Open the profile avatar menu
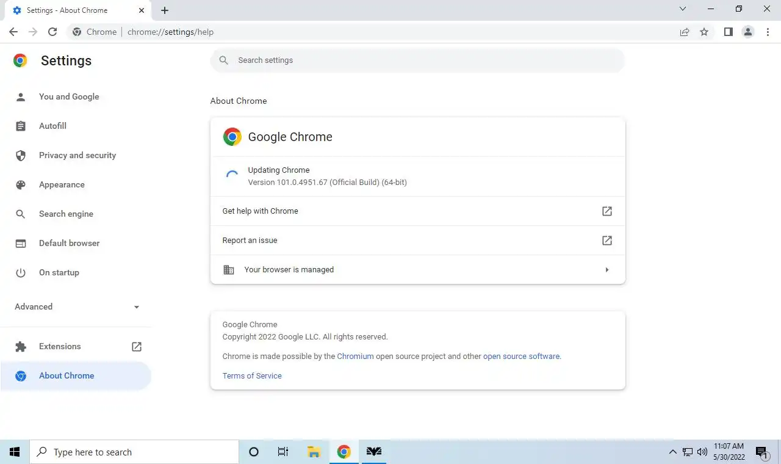 click(748, 32)
